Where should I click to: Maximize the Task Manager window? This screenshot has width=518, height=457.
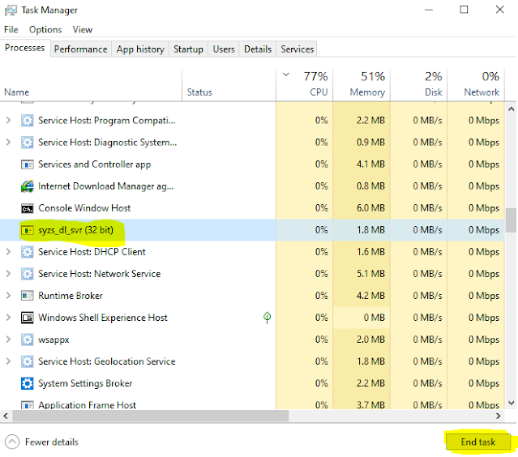coord(464,10)
